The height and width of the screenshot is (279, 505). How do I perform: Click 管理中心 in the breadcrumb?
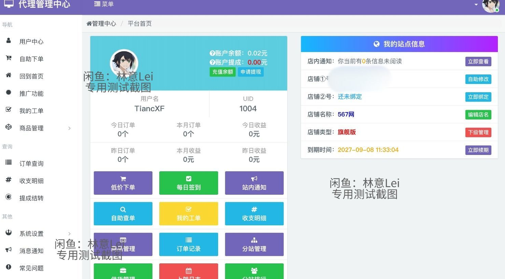point(104,23)
